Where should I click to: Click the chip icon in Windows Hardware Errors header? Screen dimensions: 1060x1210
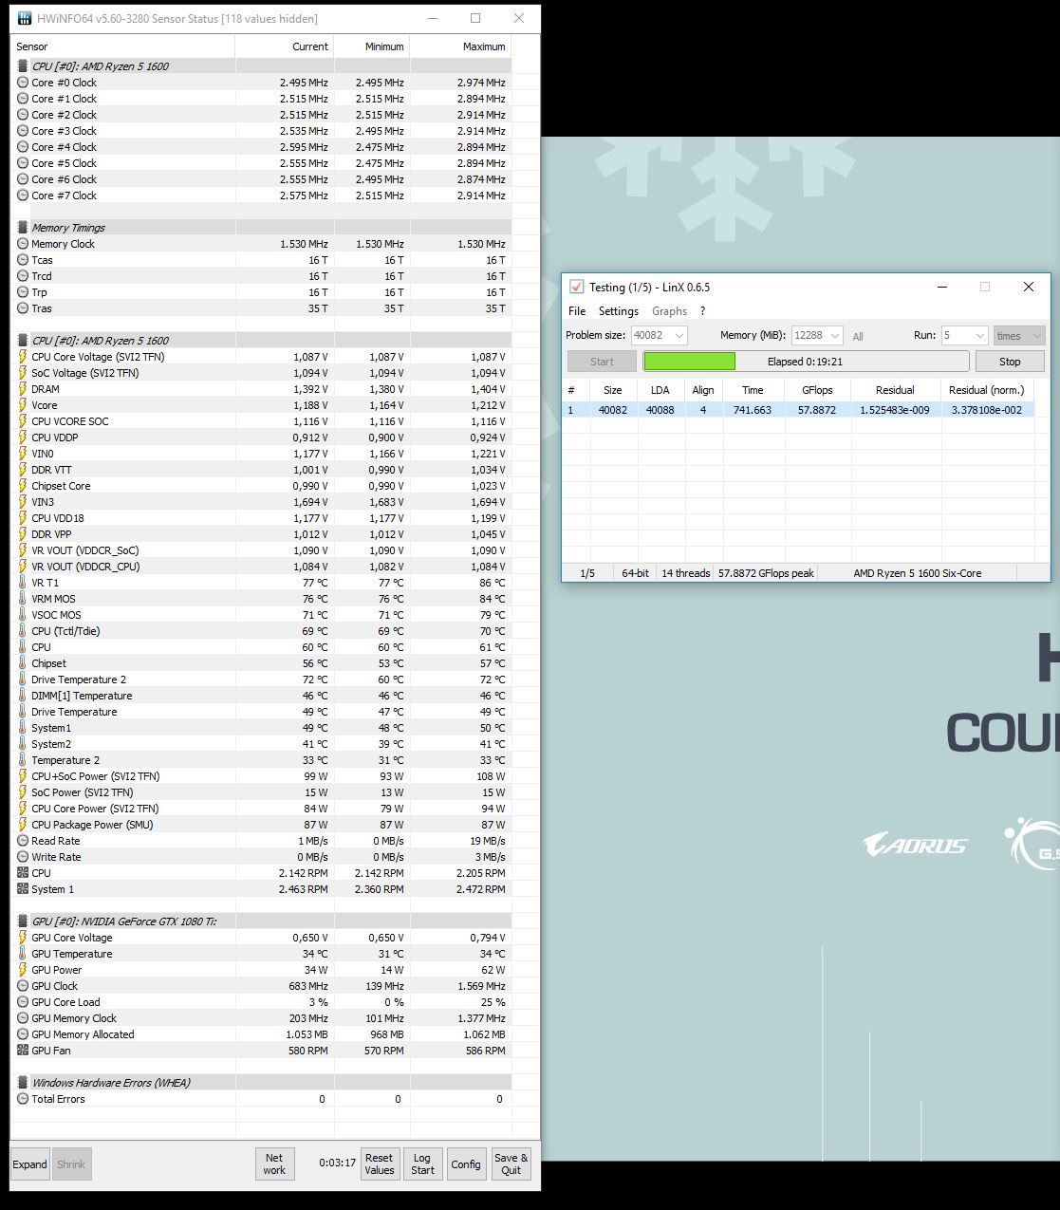coord(23,1083)
